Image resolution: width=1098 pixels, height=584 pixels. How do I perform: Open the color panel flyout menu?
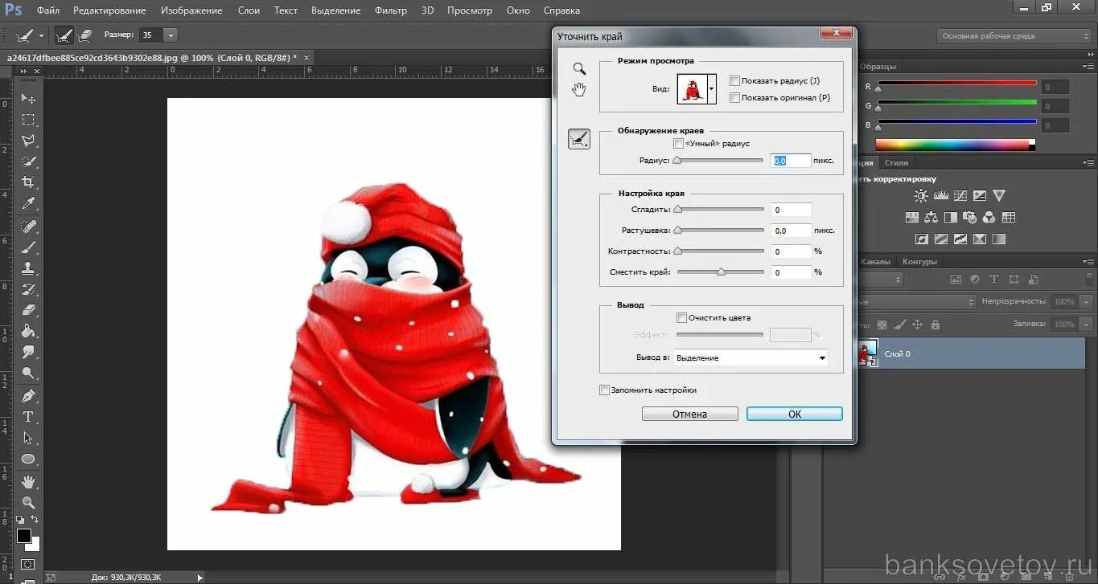[1088, 66]
